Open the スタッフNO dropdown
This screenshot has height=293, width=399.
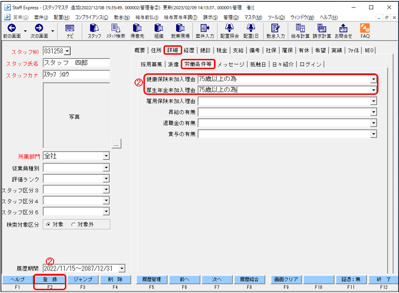(x=67, y=51)
